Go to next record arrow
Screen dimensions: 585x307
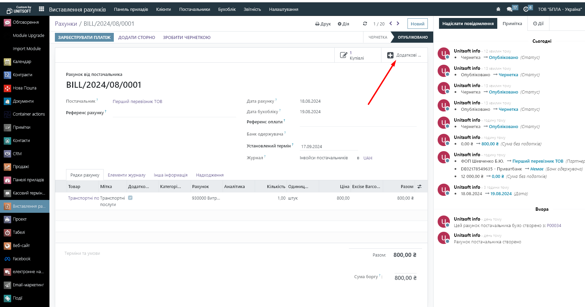coord(398,24)
